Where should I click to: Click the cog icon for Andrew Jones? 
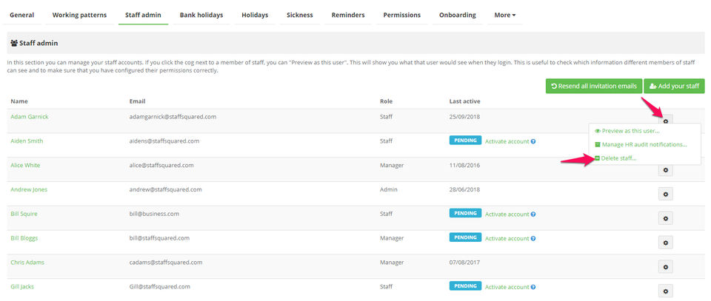[666, 194]
